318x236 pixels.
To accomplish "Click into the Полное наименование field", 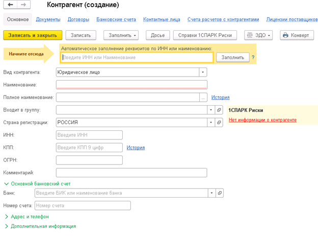I will coord(128,98).
